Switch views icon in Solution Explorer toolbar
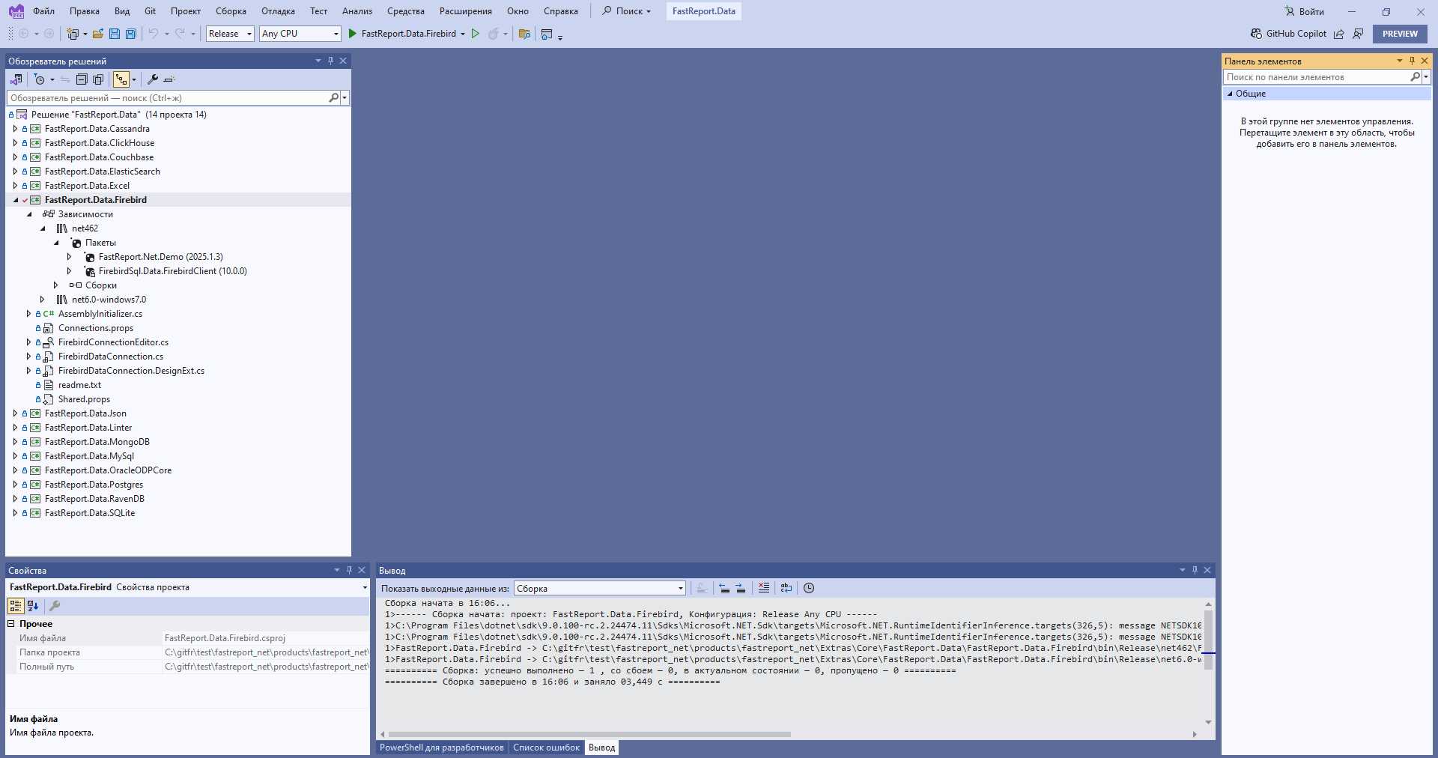Screen dimensions: 1438x758 (x=16, y=79)
